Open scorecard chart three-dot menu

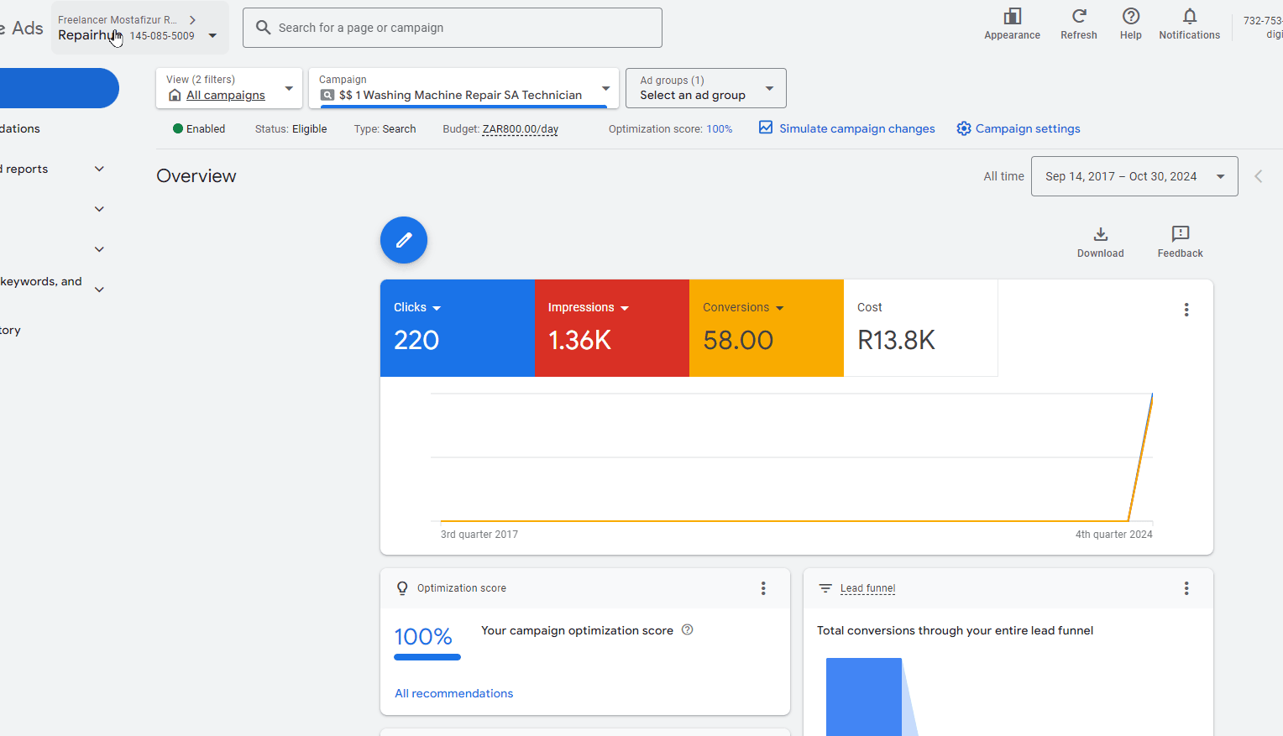(x=1186, y=310)
